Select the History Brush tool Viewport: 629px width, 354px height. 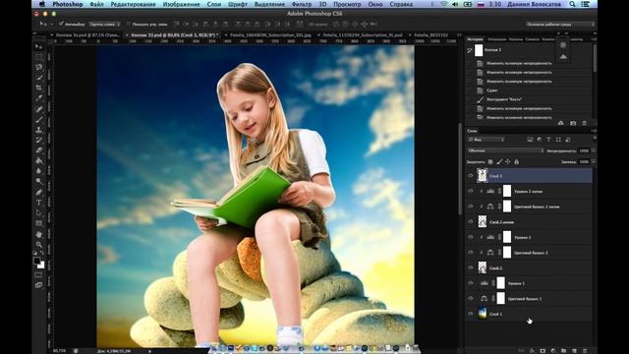(39, 140)
